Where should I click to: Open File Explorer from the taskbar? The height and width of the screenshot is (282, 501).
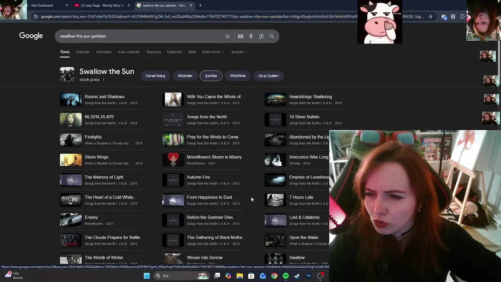(240, 276)
